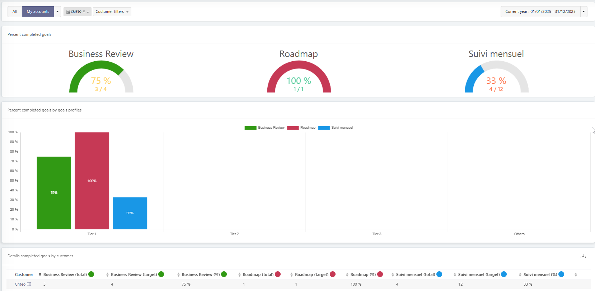The height and width of the screenshot is (291, 595).
Task: Click the store icon in Criteo chip
Action: click(x=68, y=11)
